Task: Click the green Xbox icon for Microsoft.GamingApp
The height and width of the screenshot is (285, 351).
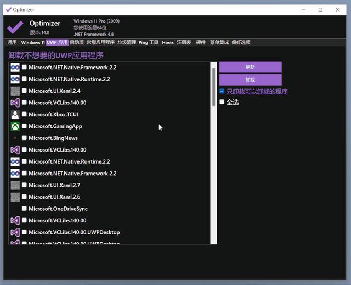Action: click(x=15, y=126)
